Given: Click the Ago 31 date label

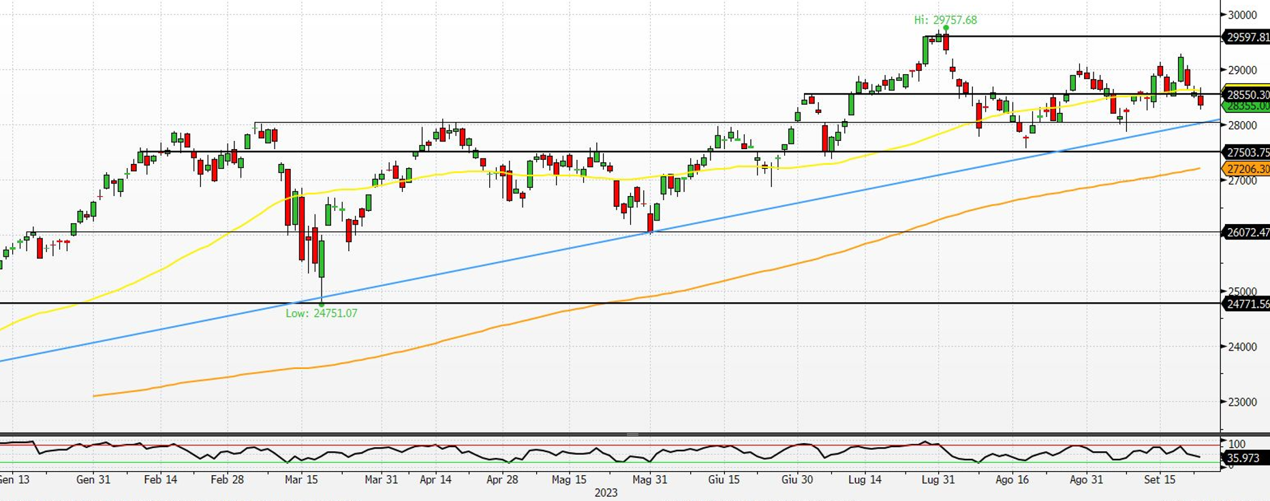Looking at the screenshot, I should 1086,479.
